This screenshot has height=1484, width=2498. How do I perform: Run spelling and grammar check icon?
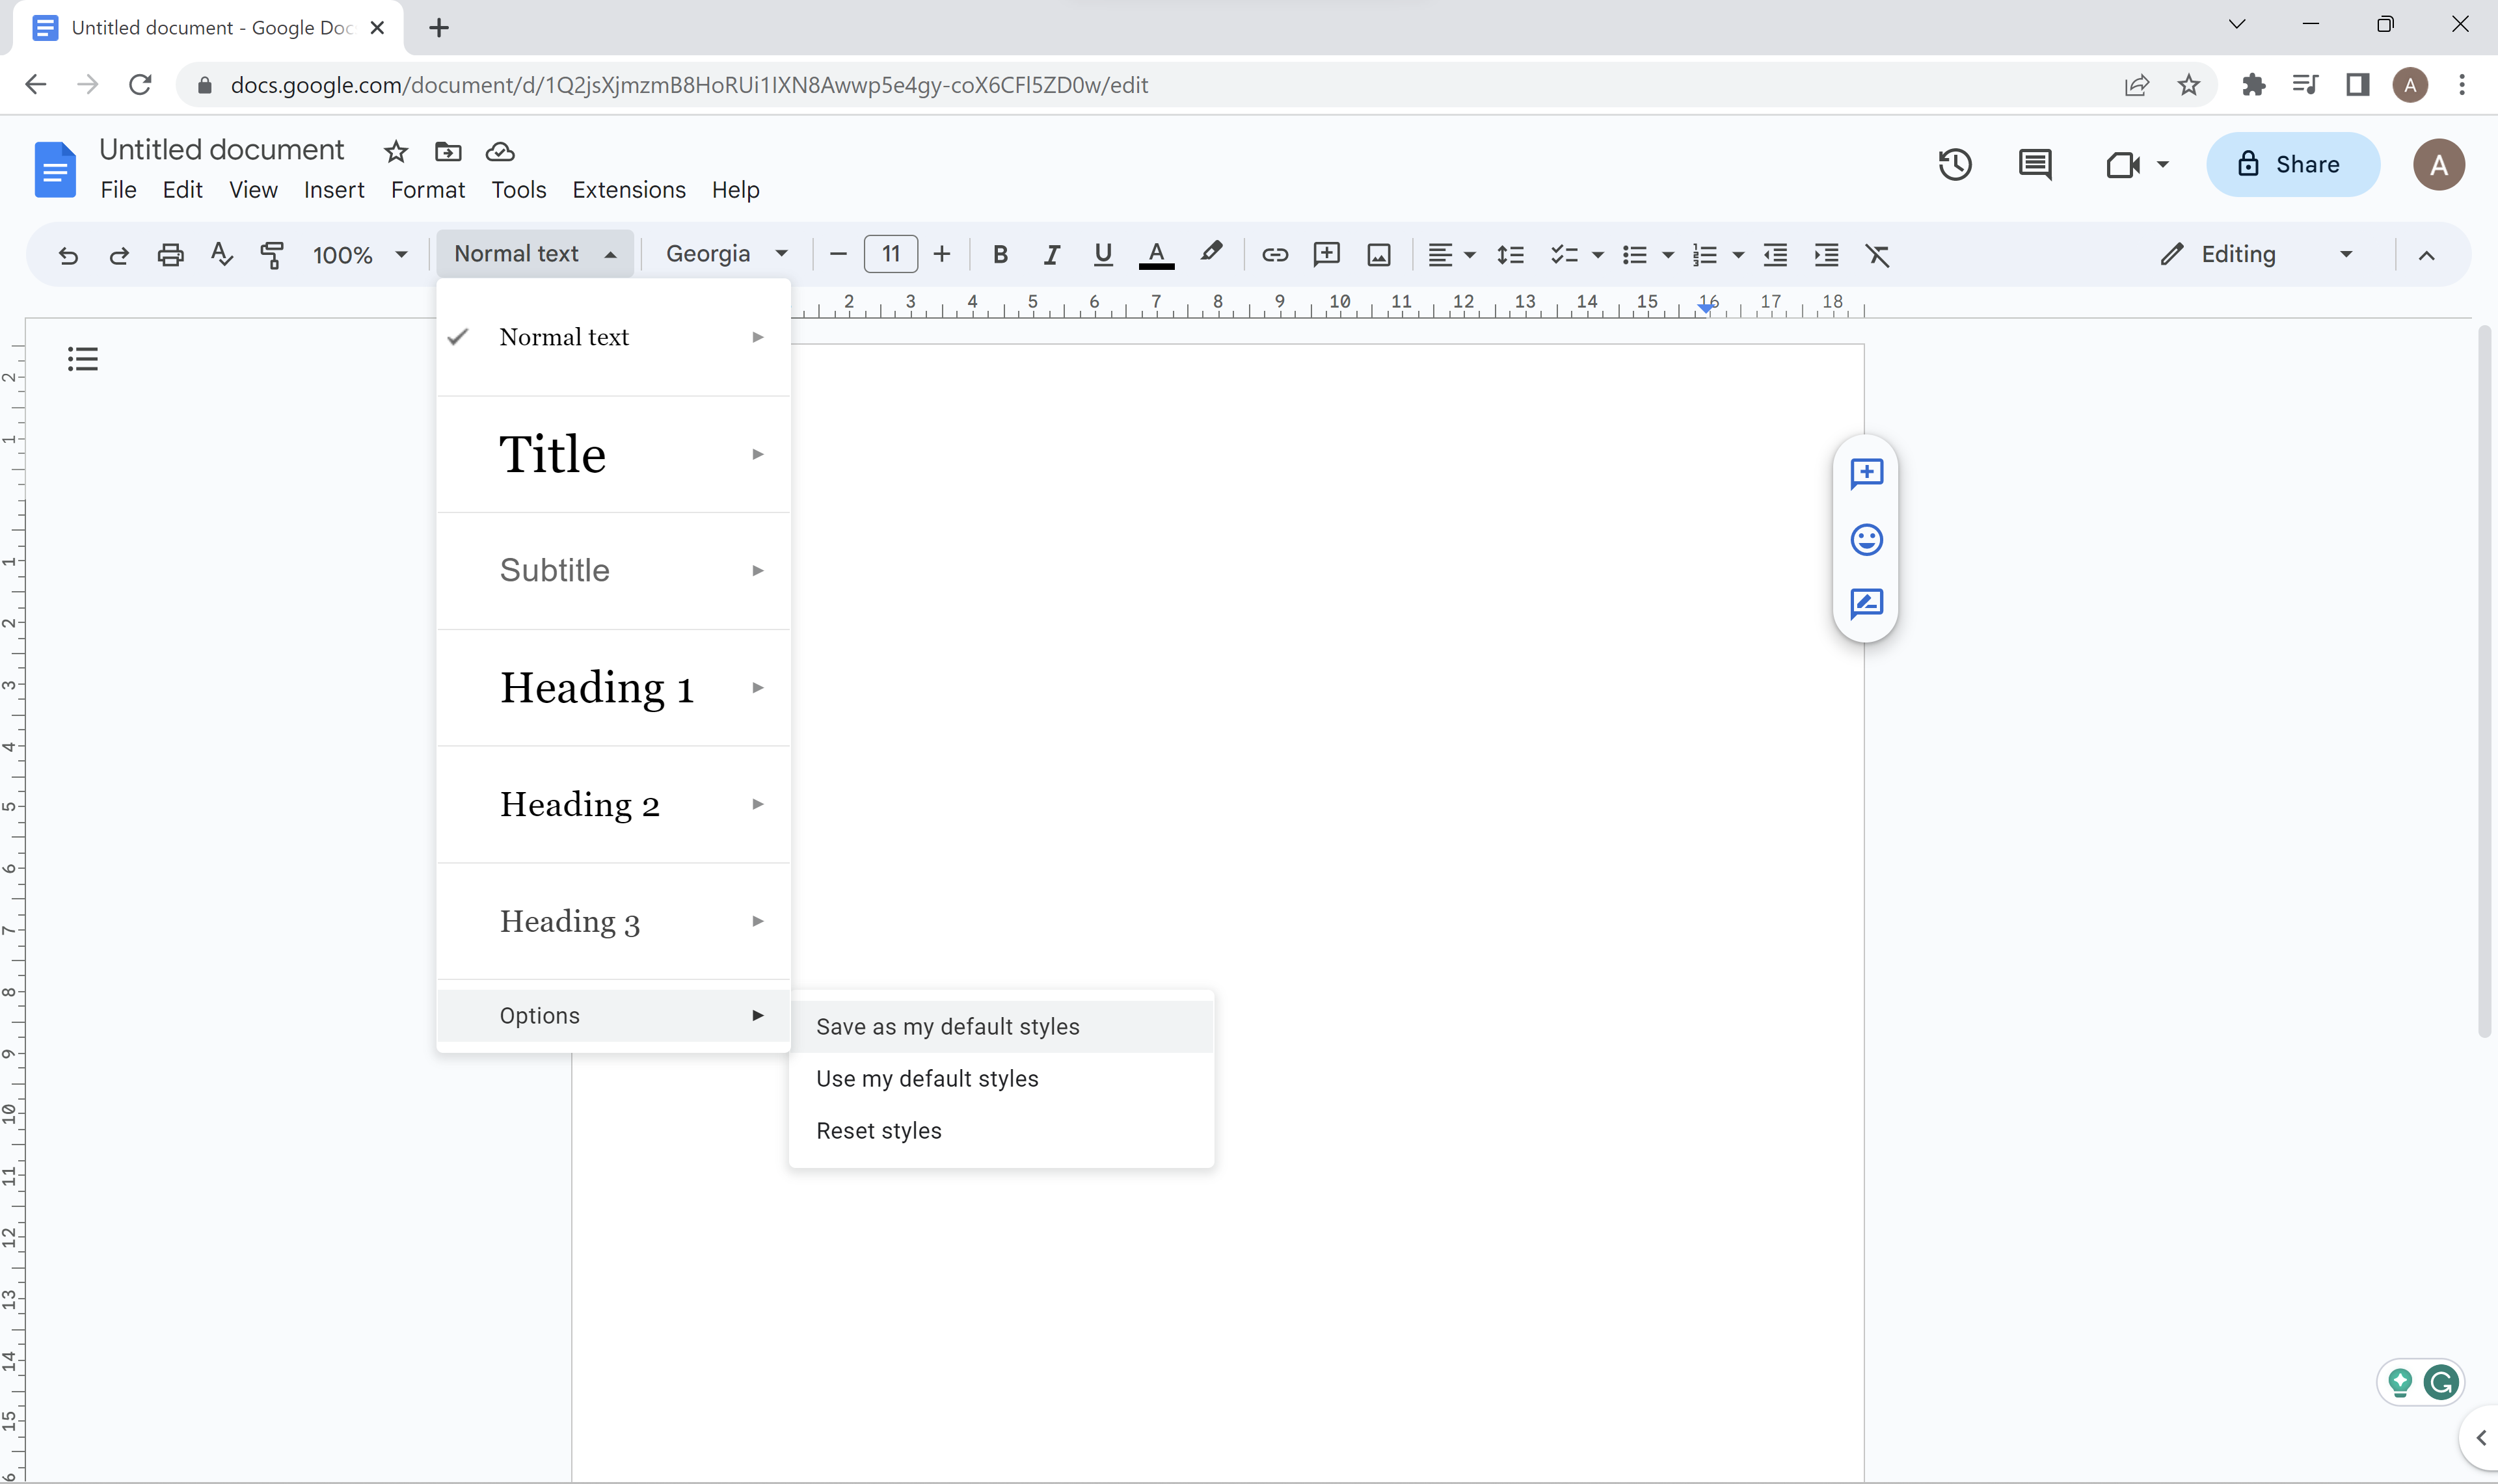[x=222, y=255]
